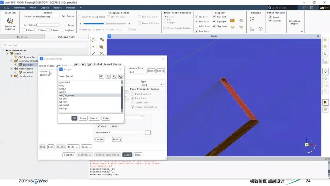Switch to the Outline View tab
Viewport: 330px width, 186px height.
click(66, 37)
